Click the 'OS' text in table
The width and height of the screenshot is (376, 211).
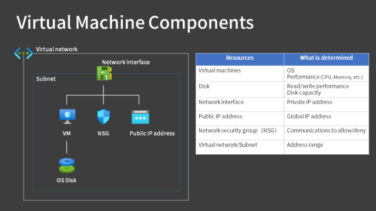coord(291,70)
